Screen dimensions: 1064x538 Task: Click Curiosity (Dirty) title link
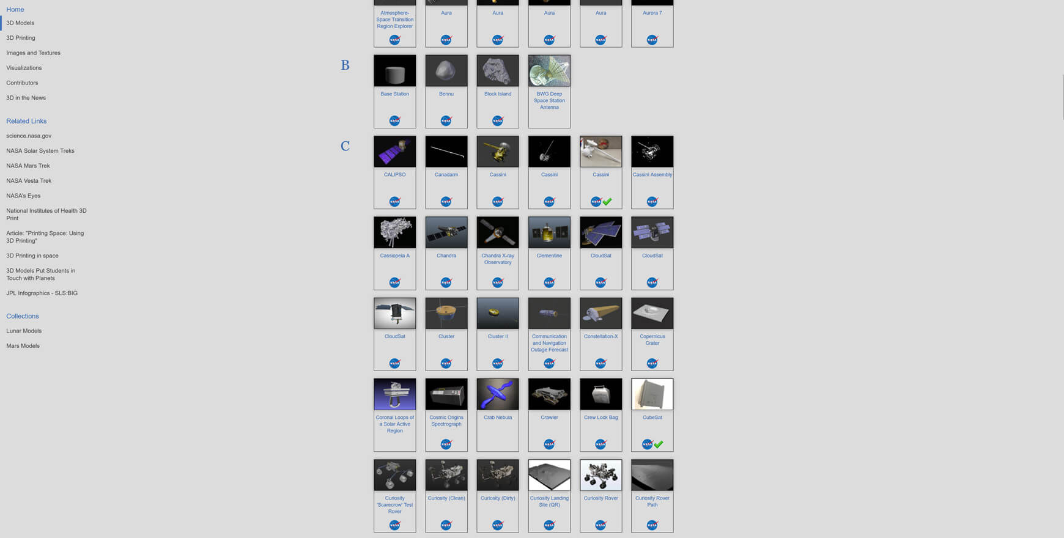[x=498, y=498]
